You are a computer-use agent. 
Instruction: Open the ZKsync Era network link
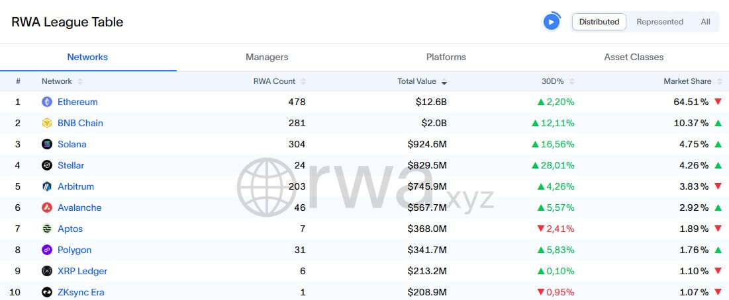tap(81, 292)
